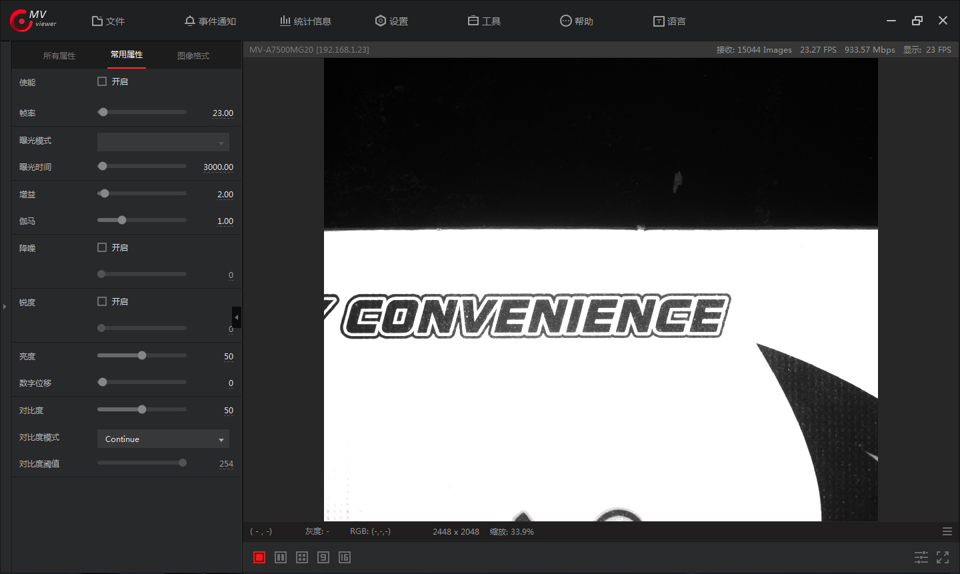960x574 pixels.
Task: Open the 对比度模式 Continue dropdown
Action: point(163,439)
